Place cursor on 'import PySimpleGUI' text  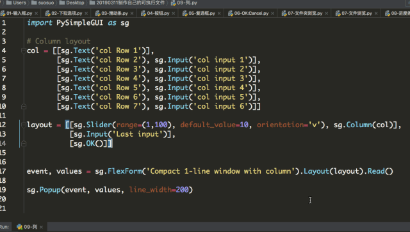click(x=65, y=23)
